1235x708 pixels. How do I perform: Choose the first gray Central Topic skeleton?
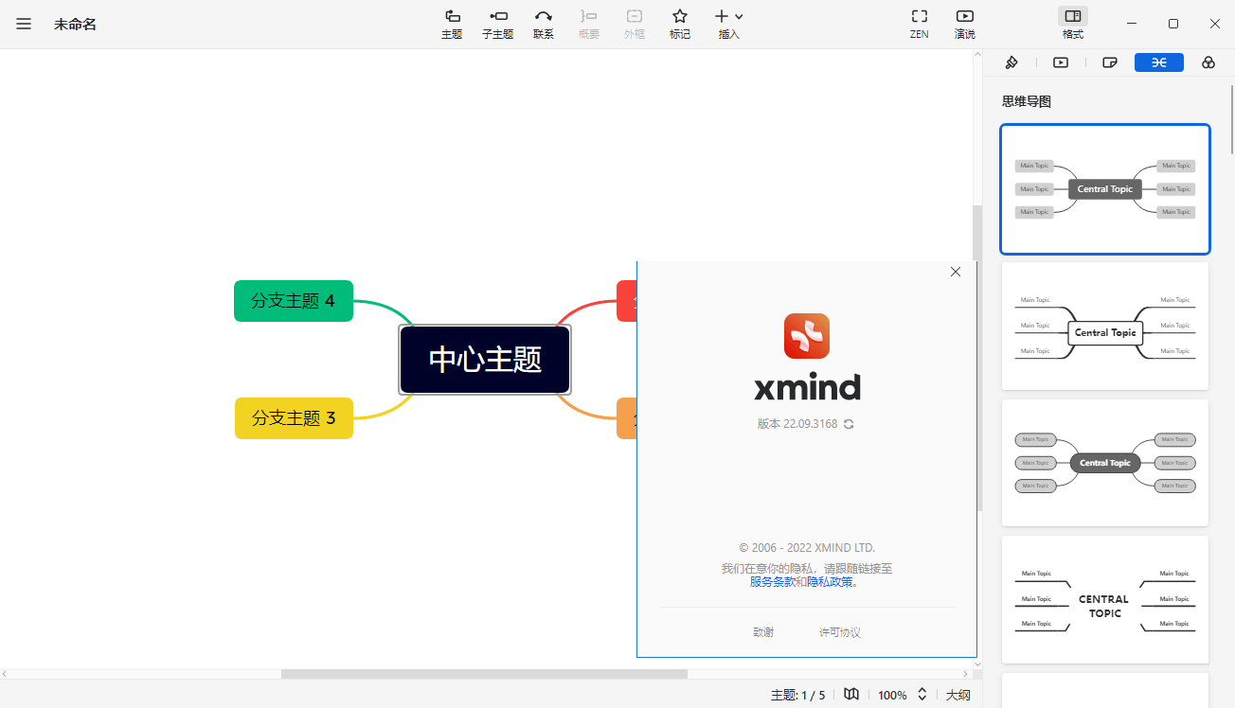pos(1105,189)
